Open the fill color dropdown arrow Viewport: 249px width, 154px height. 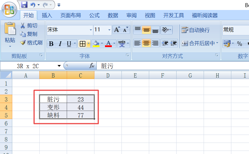coord(102,44)
